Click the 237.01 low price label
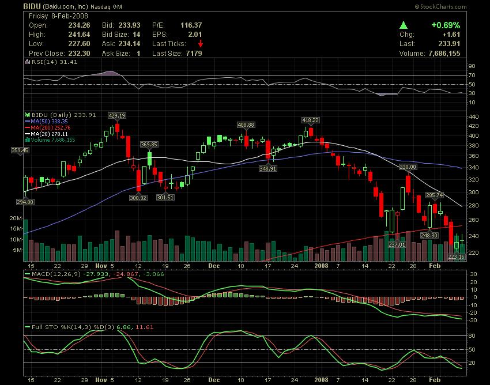Screen dimensions: 490x385 pyautogui.click(x=397, y=245)
